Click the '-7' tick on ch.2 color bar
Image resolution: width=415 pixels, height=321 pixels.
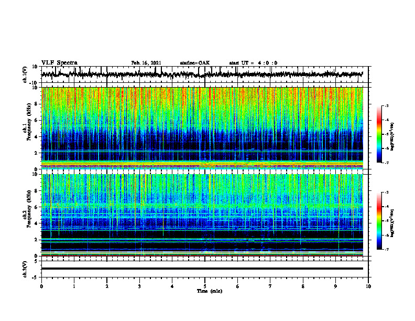386,250
